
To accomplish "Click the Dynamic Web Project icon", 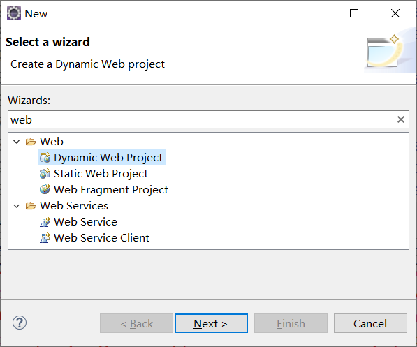I will pyautogui.click(x=45, y=157).
